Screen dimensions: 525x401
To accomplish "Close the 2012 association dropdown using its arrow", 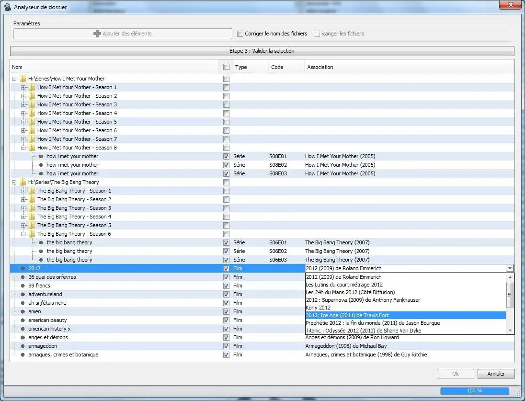I will [510, 268].
